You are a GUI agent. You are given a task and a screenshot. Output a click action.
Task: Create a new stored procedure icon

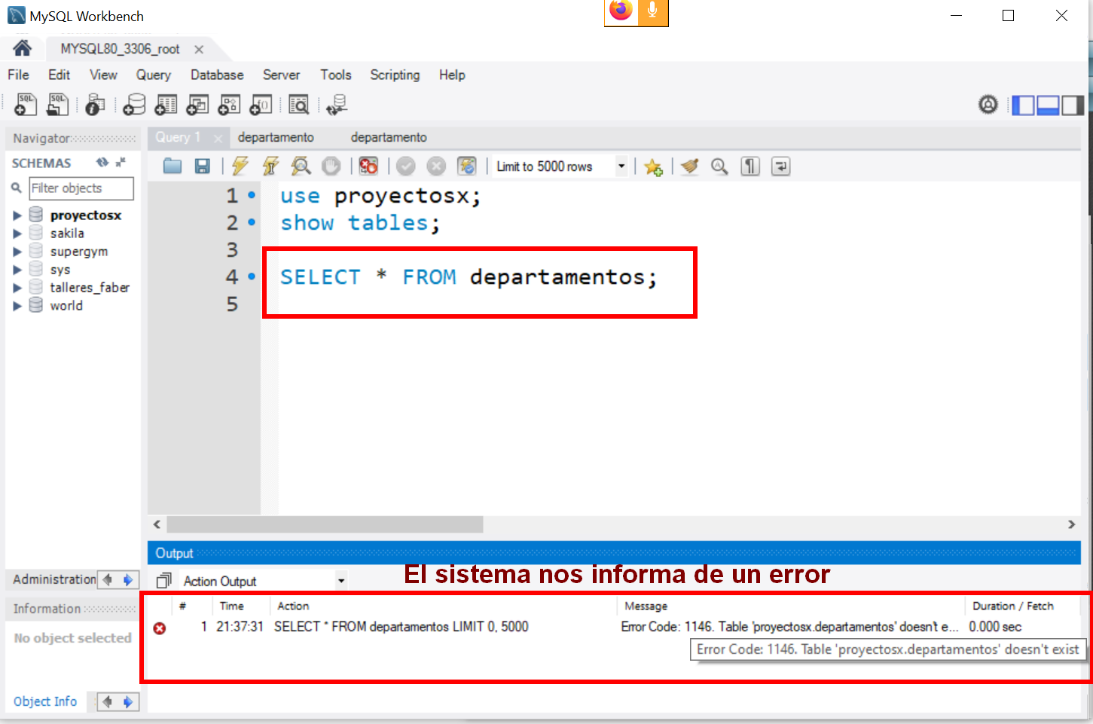[229, 105]
